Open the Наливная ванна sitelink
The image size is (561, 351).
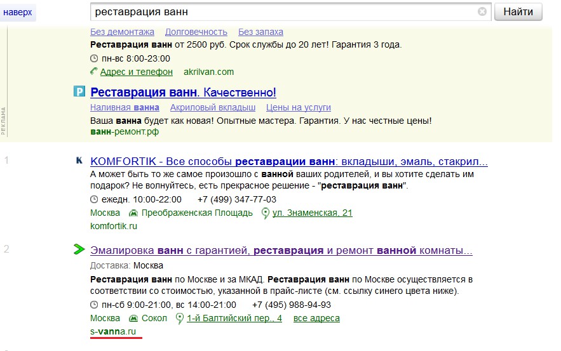coord(125,107)
